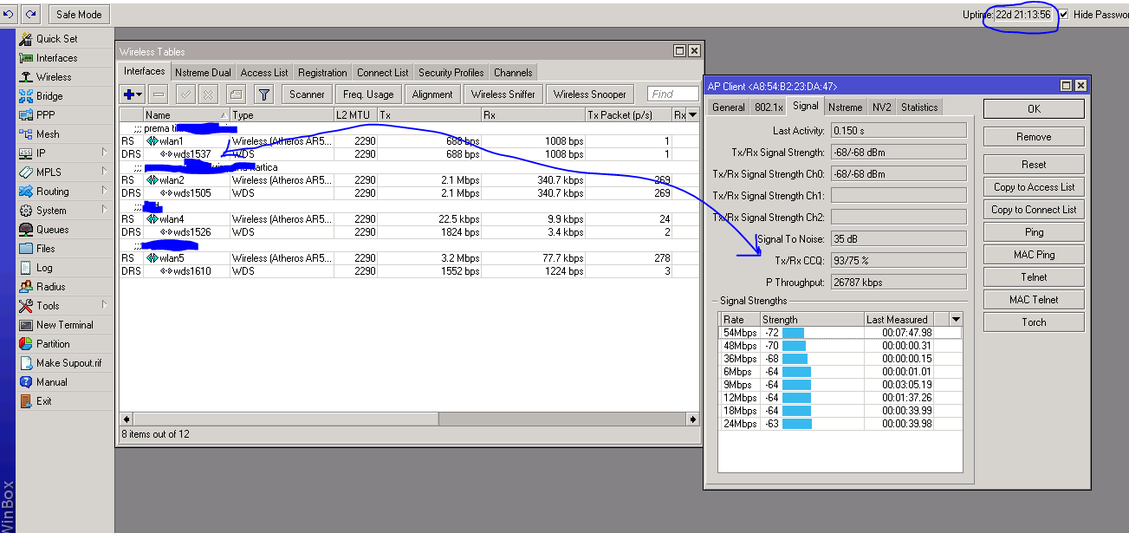Click the redo arrow icon
1129x533 pixels.
(x=31, y=15)
